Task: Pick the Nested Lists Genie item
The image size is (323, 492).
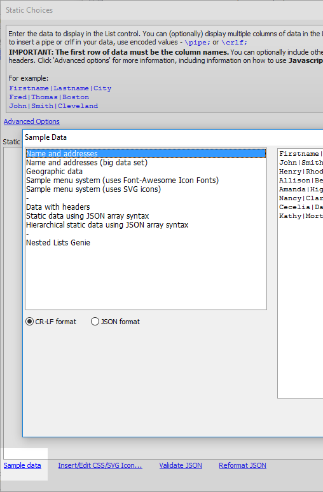Action: point(146,243)
